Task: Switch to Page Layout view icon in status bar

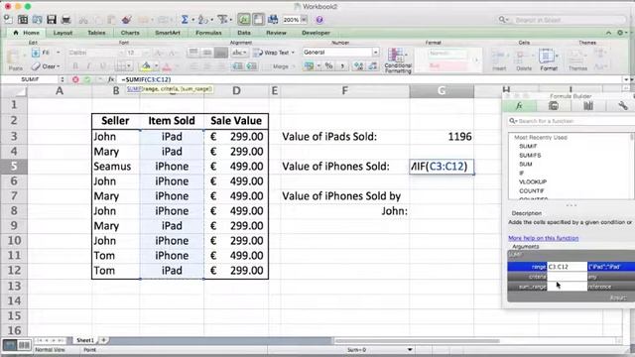Action: coord(24,345)
